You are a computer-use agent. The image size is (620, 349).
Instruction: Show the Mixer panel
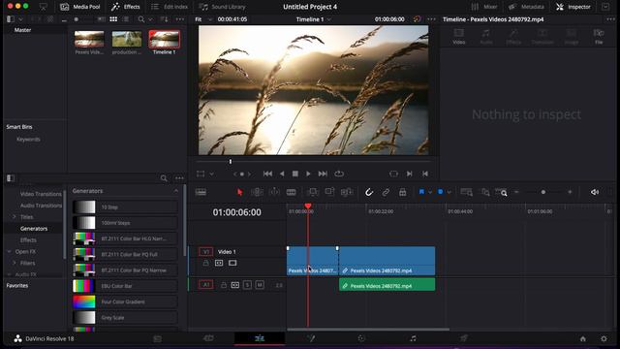(x=484, y=7)
